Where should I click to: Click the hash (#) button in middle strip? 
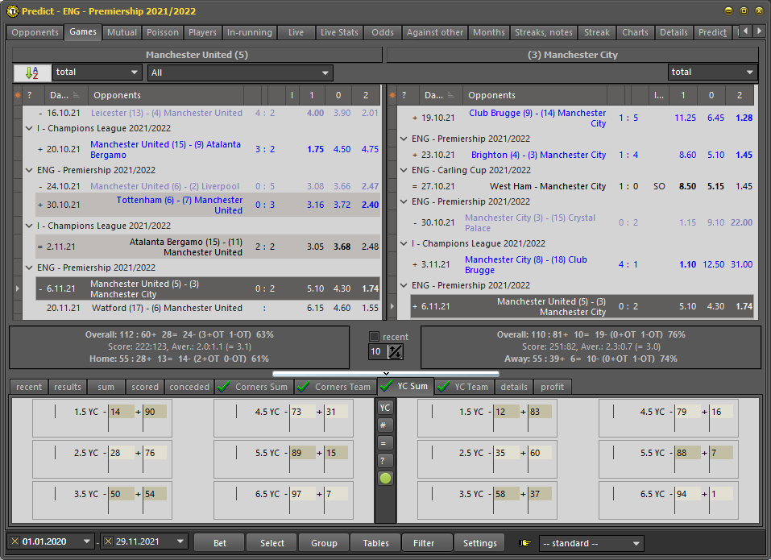[385, 425]
